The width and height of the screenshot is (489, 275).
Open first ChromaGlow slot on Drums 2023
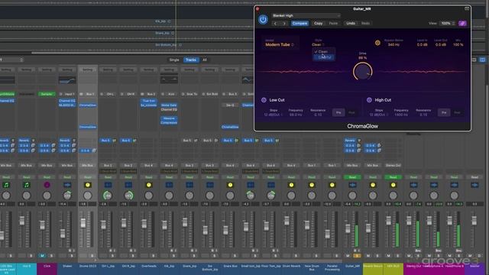point(88,105)
